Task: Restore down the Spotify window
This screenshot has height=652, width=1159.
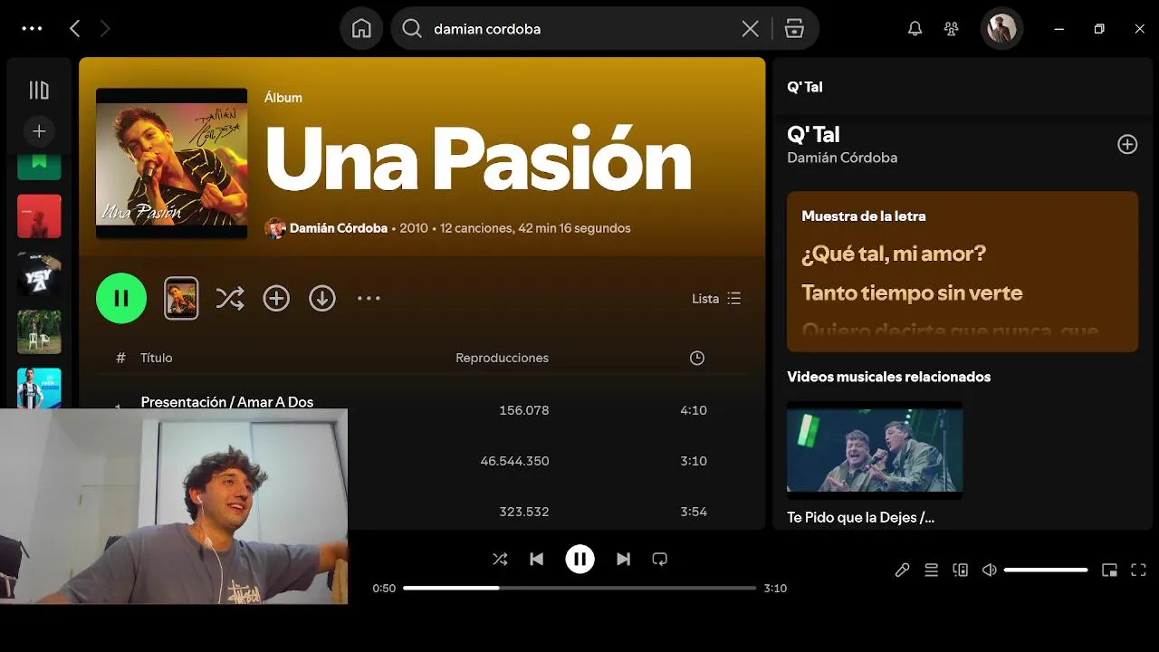Action: click(x=1099, y=29)
